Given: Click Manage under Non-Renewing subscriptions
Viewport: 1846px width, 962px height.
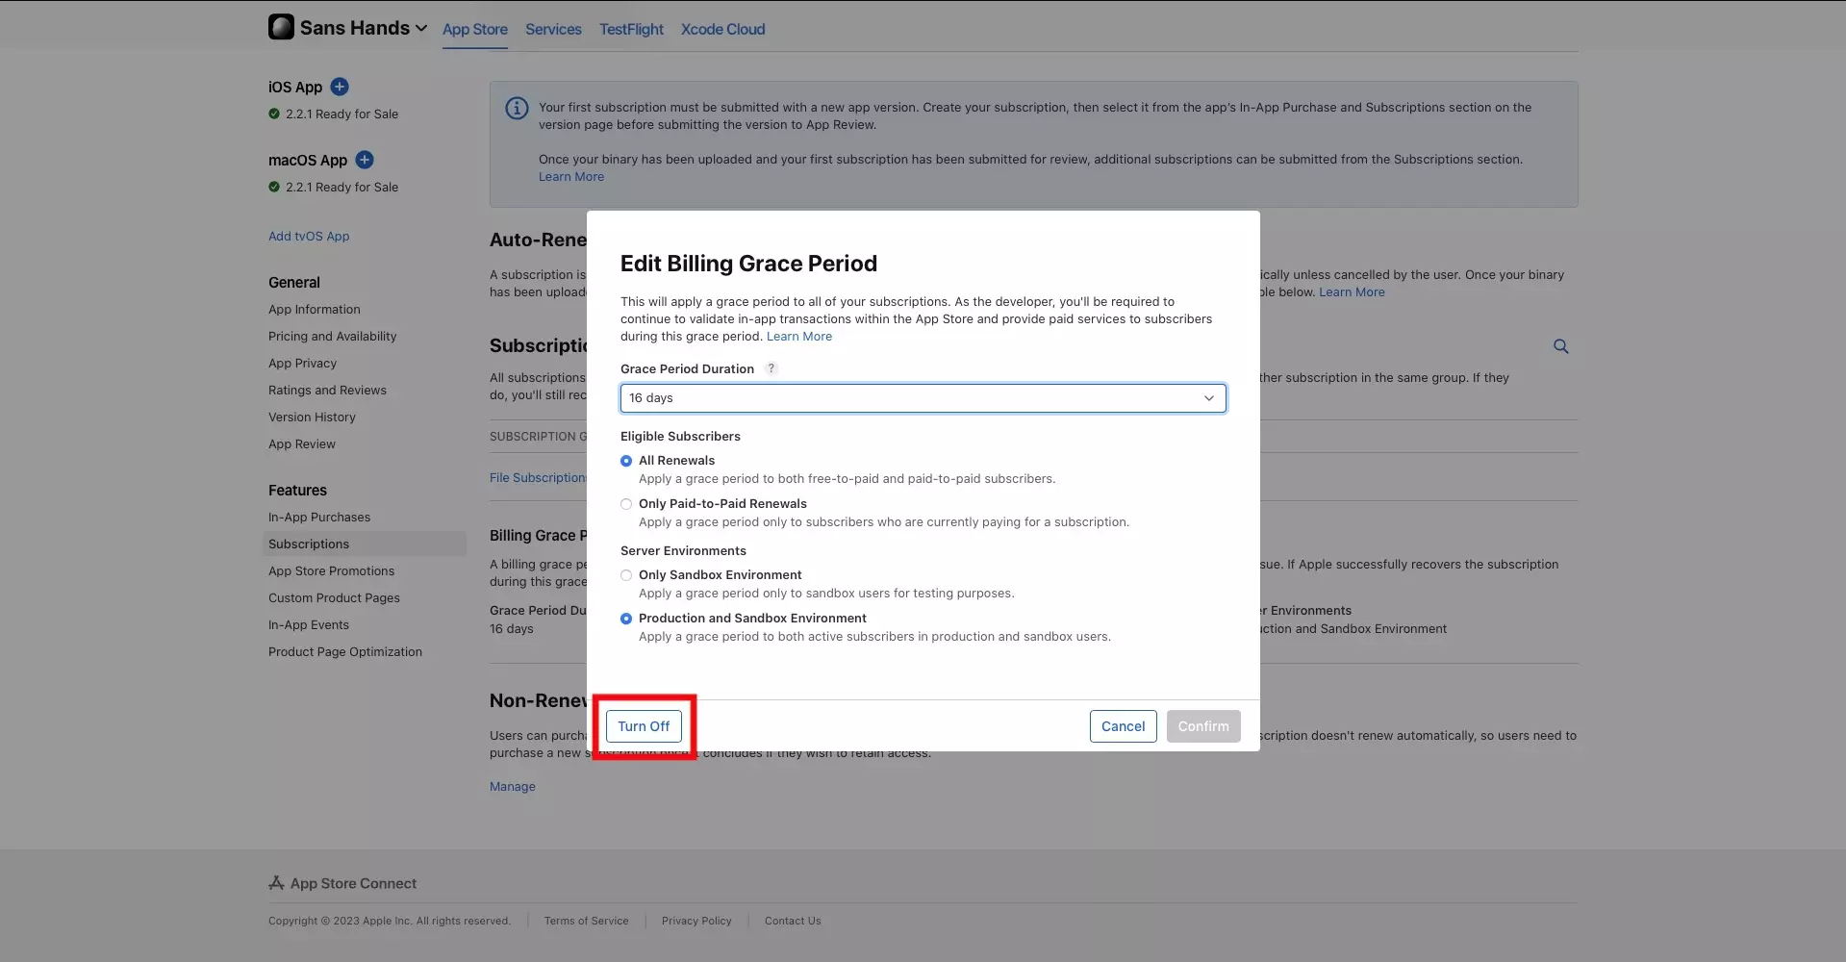Looking at the screenshot, I should pyautogui.click(x=513, y=787).
